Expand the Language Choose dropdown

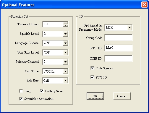[x=65, y=43]
